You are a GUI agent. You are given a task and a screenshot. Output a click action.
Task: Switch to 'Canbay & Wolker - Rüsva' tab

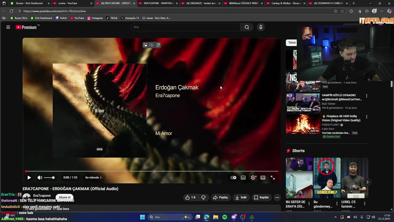coord(286,3)
